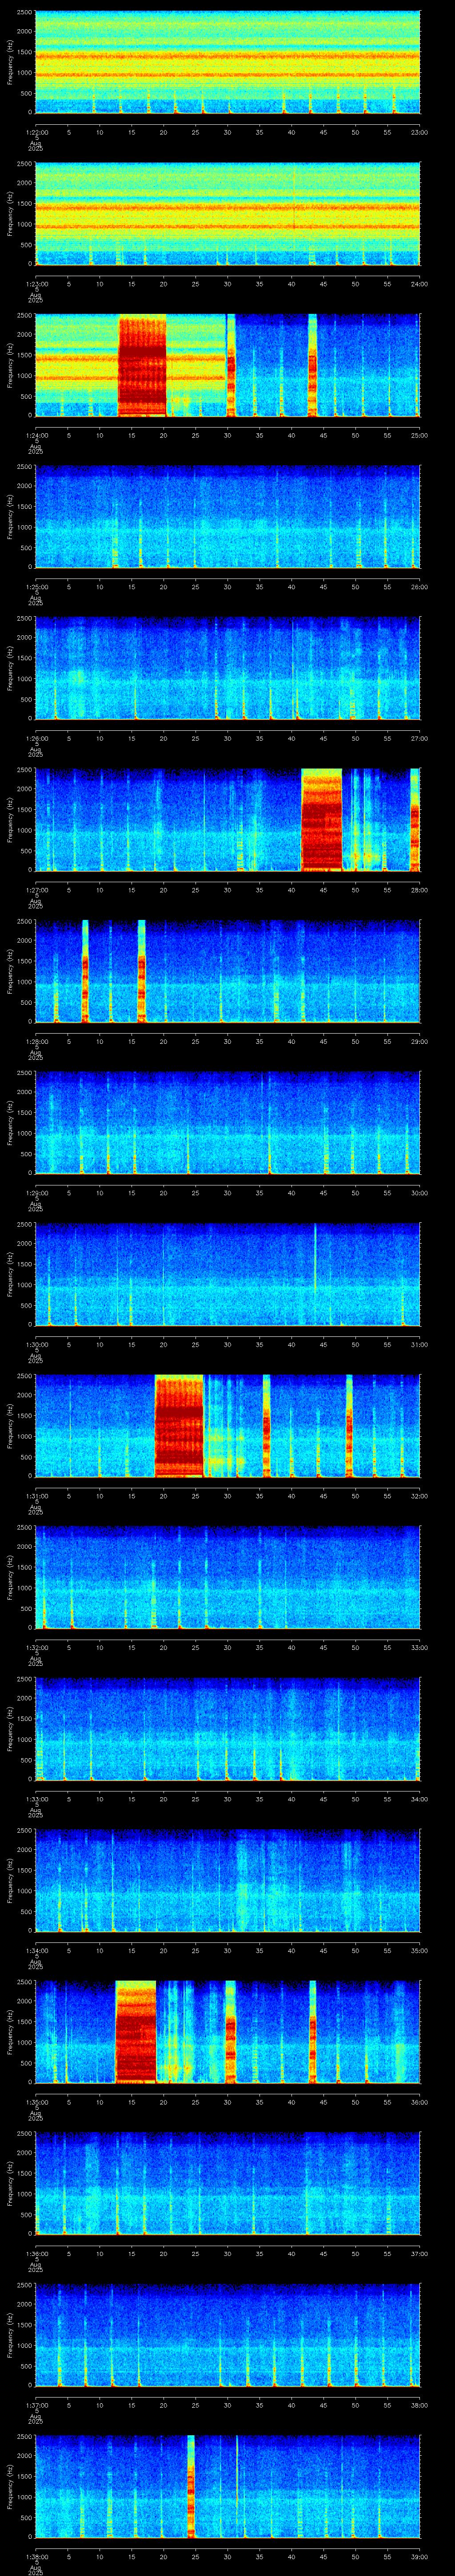This screenshot has height=2576, width=455.
Task: Click the narrow burst near 43s in the 1:24:00 panel
Action: 312,365
